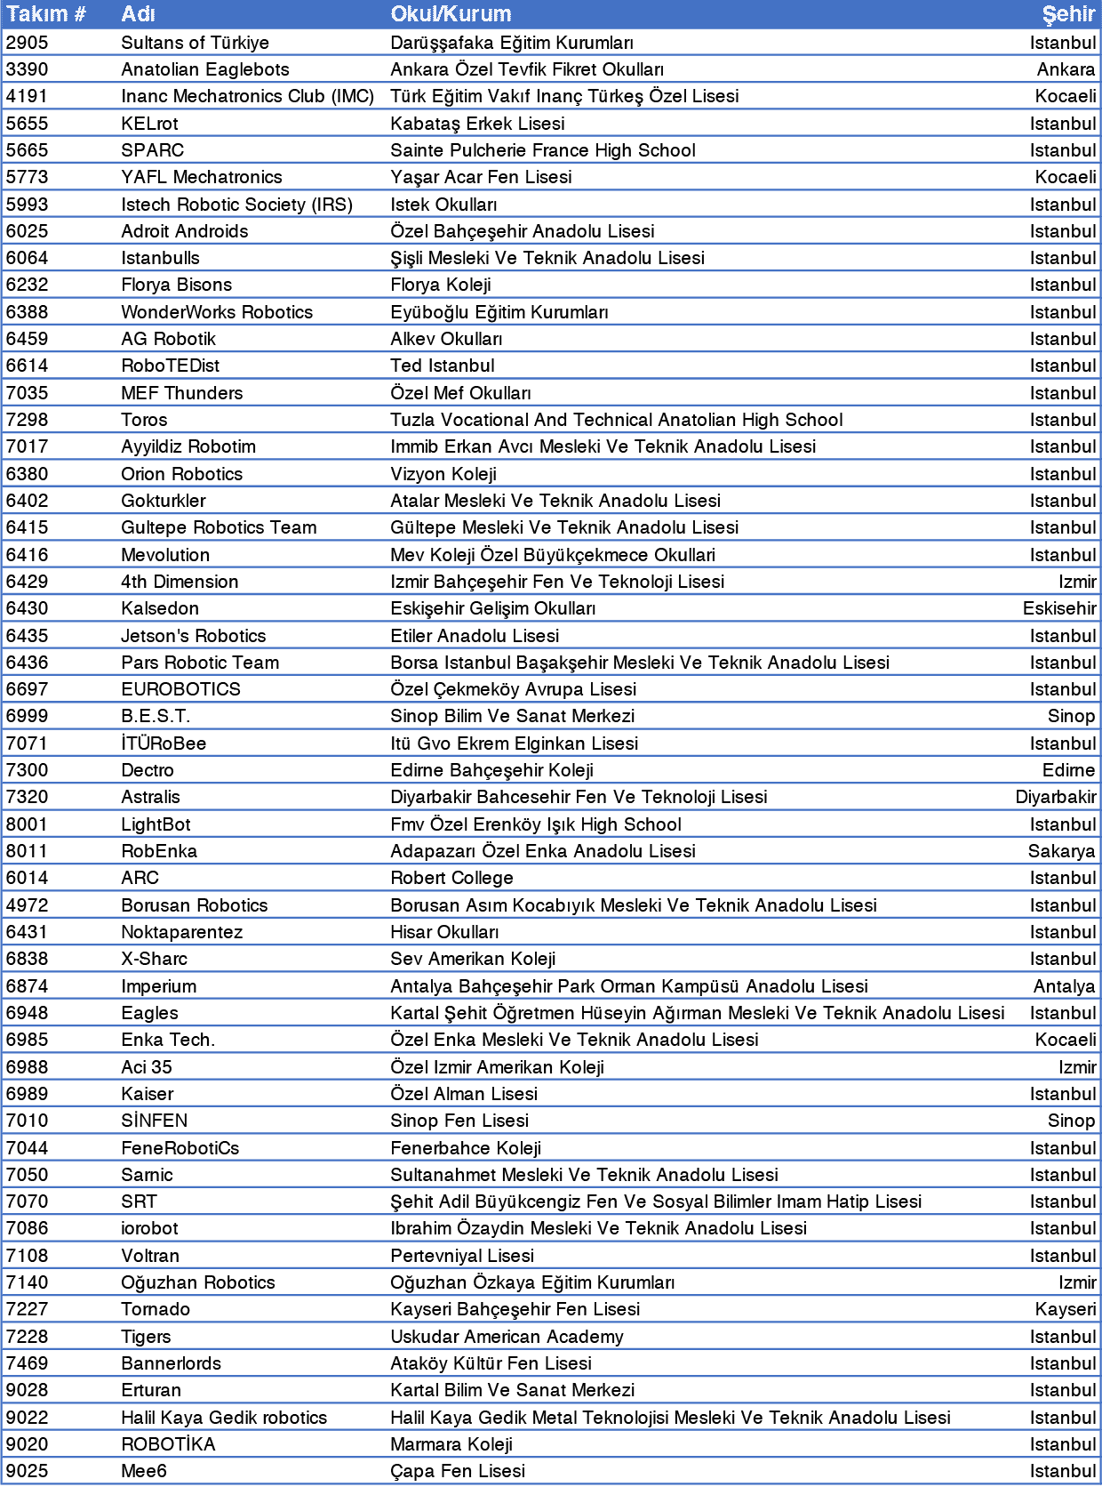1102x1487 pixels.
Task: Click 'Oğuzhan Robotics' team cell
Action: pyautogui.click(x=198, y=1282)
